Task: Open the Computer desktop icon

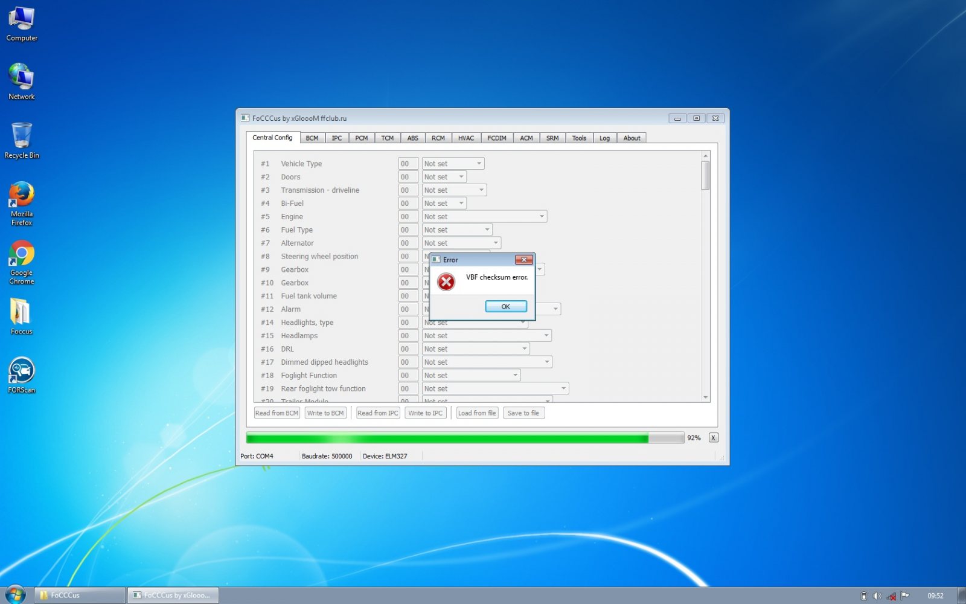Action: [x=22, y=24]
